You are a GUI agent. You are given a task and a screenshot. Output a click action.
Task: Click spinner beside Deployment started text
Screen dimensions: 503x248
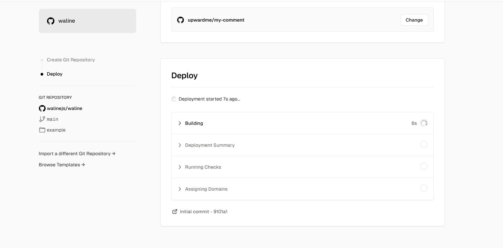174,99
